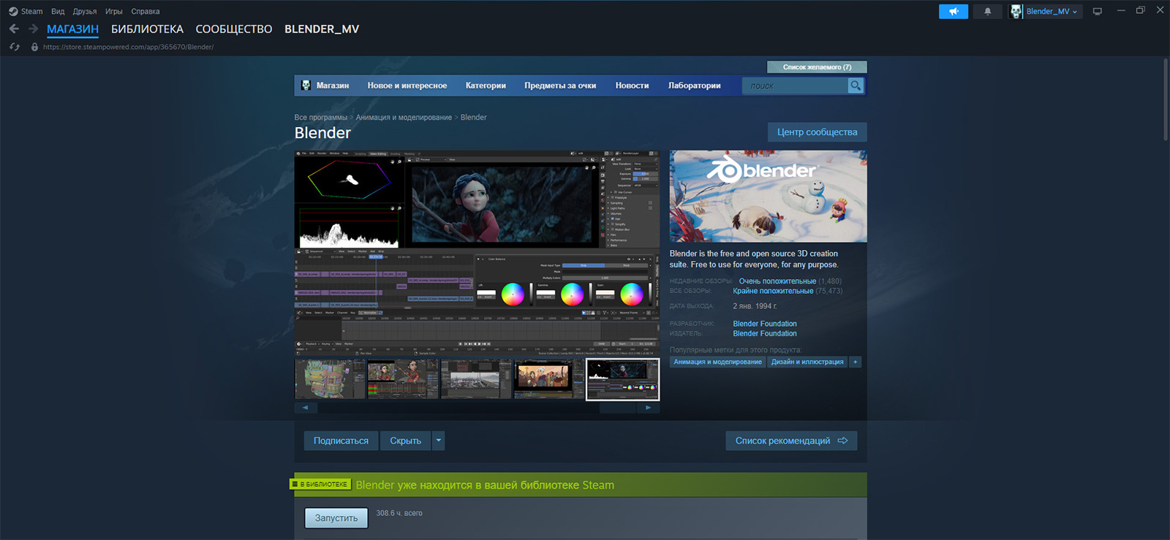The height and width of the screenshot is (540, 1170).
Task: Follow Анимация и моделирование breadcrumb link
Action: pos(404,118)
